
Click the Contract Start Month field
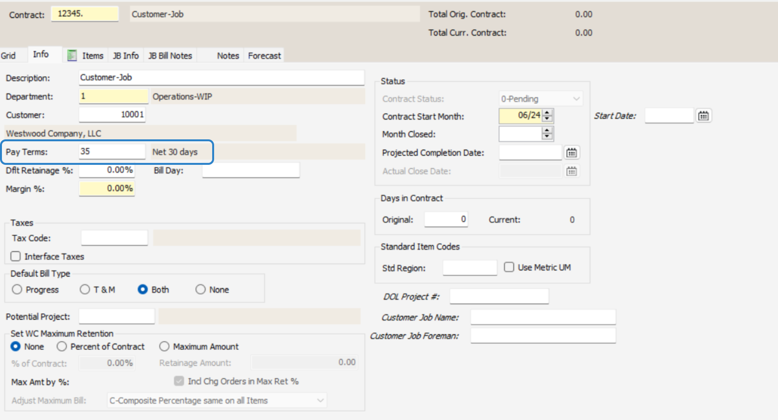pos(520,115)
